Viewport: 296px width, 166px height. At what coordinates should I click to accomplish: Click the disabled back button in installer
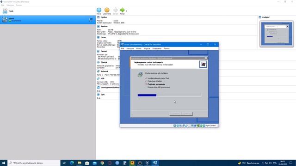pyautogui.click(x=175, y=113)
